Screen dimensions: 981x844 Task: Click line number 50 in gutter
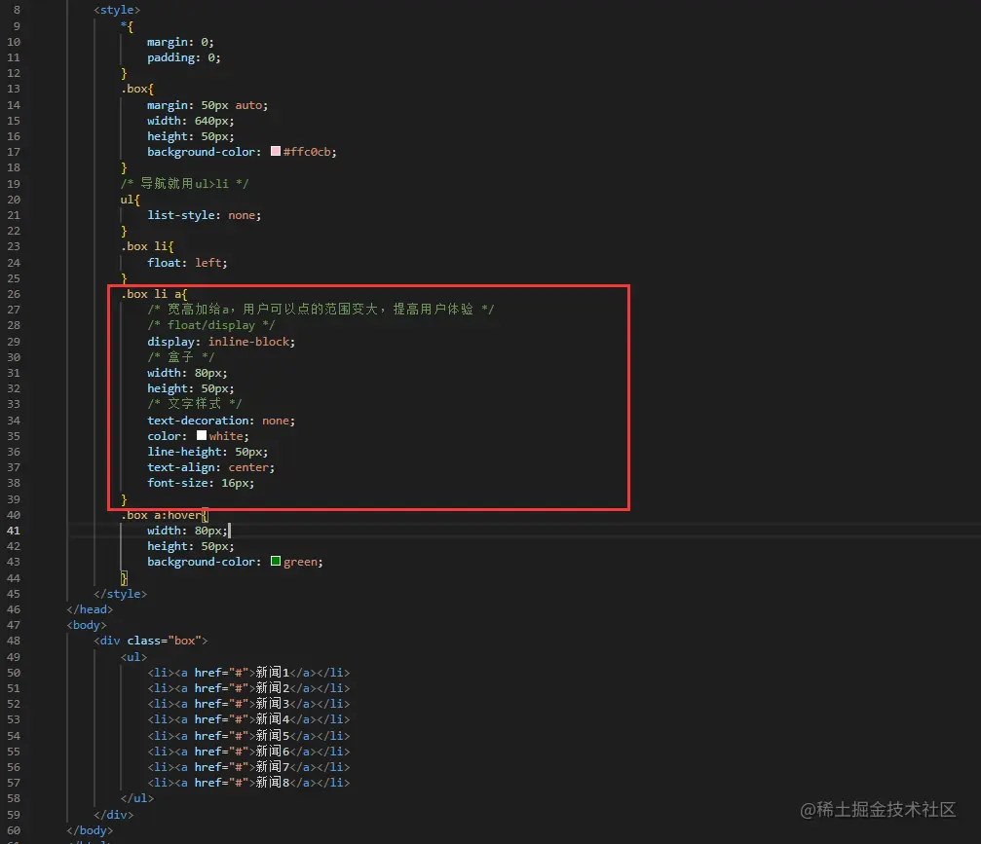point(14,672)
